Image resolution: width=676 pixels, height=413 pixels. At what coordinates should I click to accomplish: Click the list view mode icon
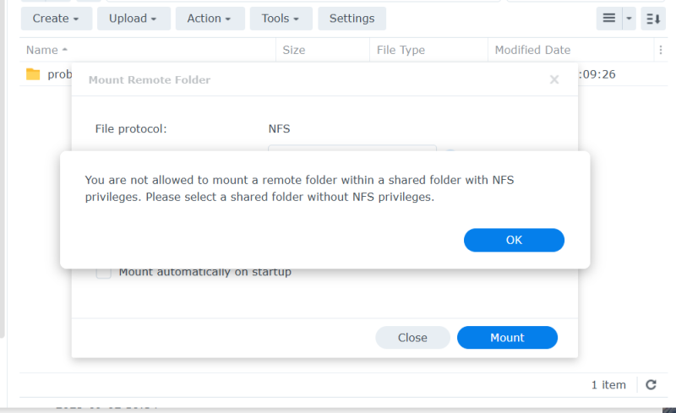608,19
